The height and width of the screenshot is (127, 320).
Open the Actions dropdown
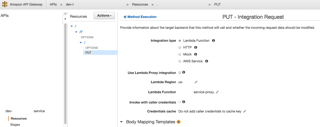point(104,16)
